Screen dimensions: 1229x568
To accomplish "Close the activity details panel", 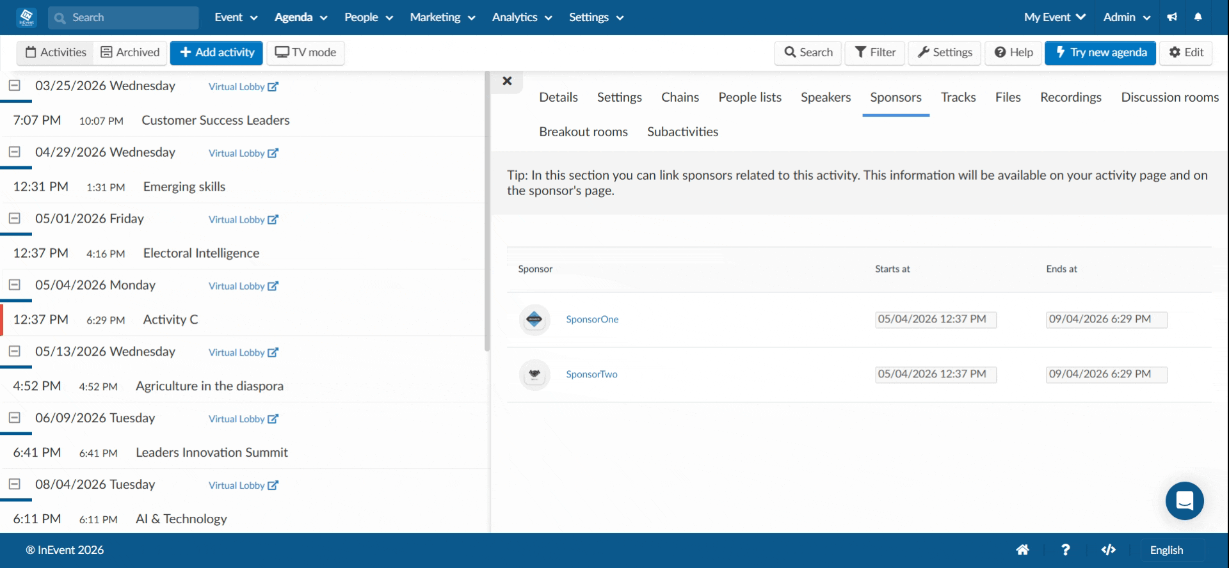I will tap(507, 81).
